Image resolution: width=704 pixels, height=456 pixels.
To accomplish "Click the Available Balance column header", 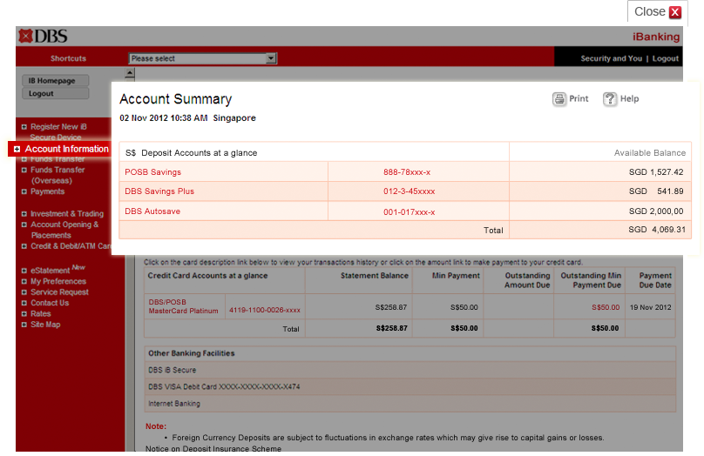I will (x=650, y=153).
